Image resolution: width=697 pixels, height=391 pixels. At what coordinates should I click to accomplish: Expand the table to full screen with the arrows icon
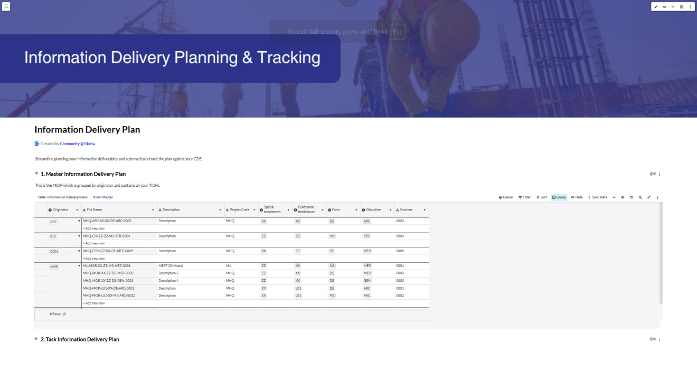click(x=649, y=197)
